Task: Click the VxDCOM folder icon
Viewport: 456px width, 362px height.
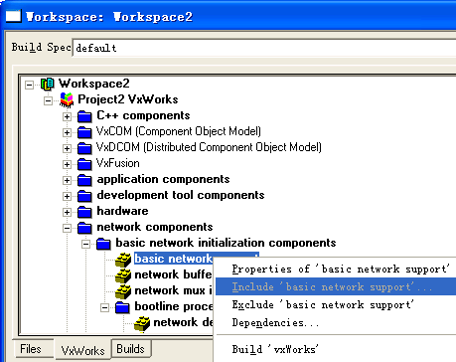Action: point(84,148)
